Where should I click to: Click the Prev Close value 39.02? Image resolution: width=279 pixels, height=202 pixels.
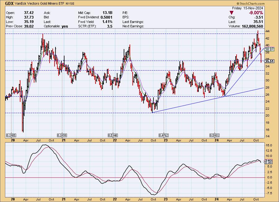point(29,26)
